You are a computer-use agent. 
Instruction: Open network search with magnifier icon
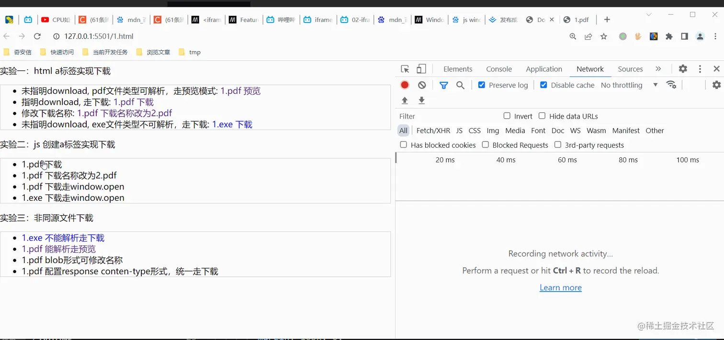pyautogui.click(x=460, y=85)
